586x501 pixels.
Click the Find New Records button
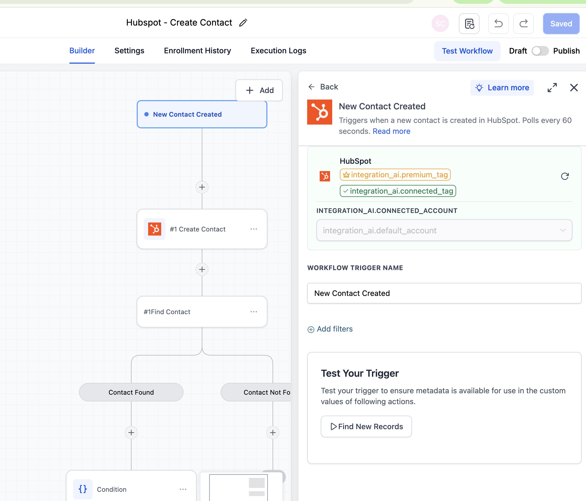[366, 426]
